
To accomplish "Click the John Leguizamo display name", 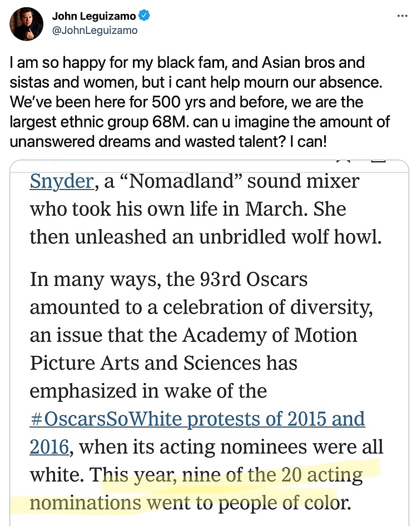I will (x=93, y=17).
